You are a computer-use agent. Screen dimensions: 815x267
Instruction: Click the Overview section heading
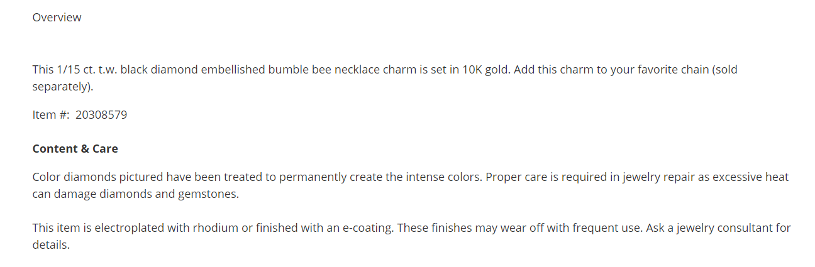57,18
